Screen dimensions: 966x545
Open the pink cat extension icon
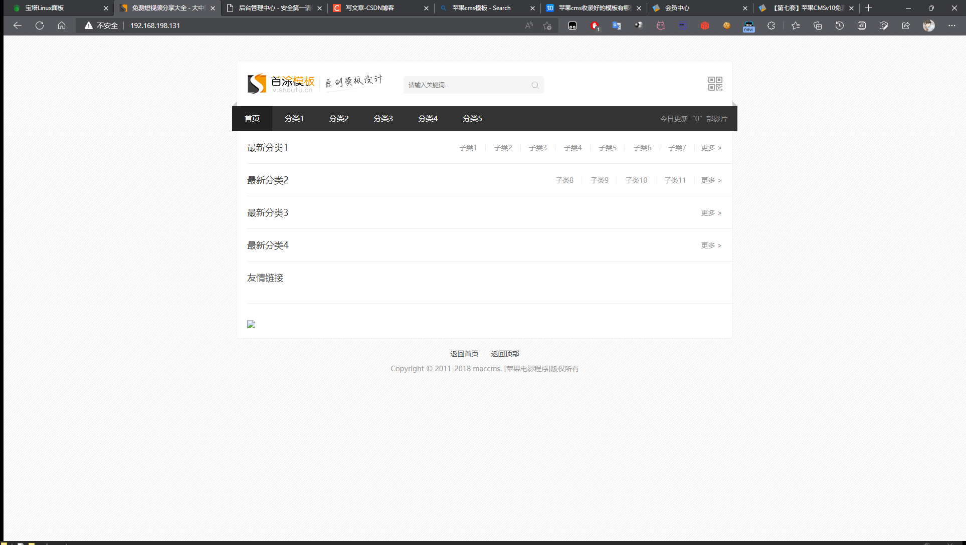pos(661,26)
